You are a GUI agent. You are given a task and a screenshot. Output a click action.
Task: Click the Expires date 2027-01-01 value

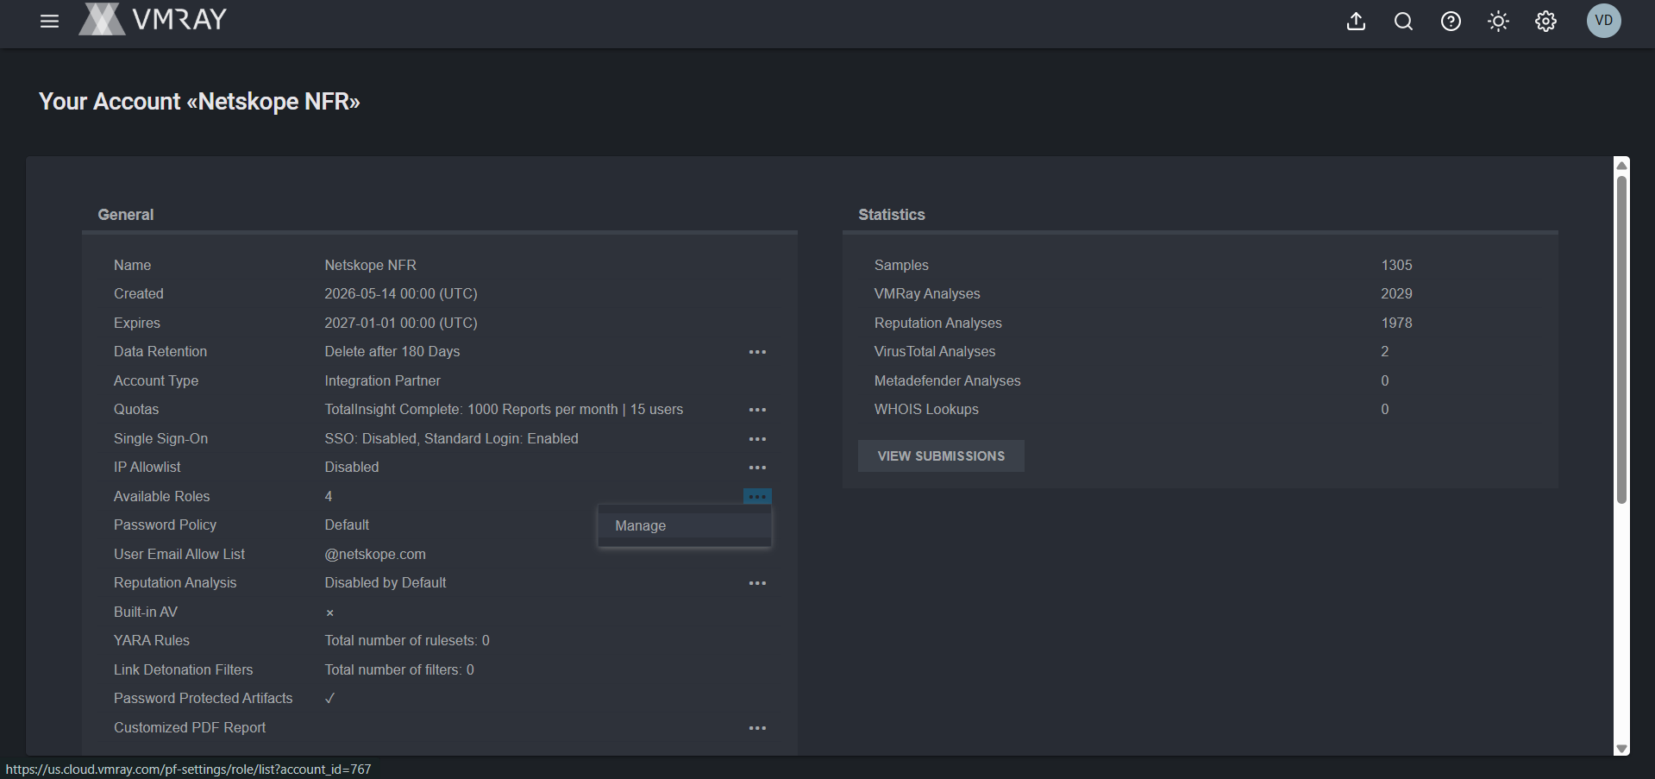401,324
